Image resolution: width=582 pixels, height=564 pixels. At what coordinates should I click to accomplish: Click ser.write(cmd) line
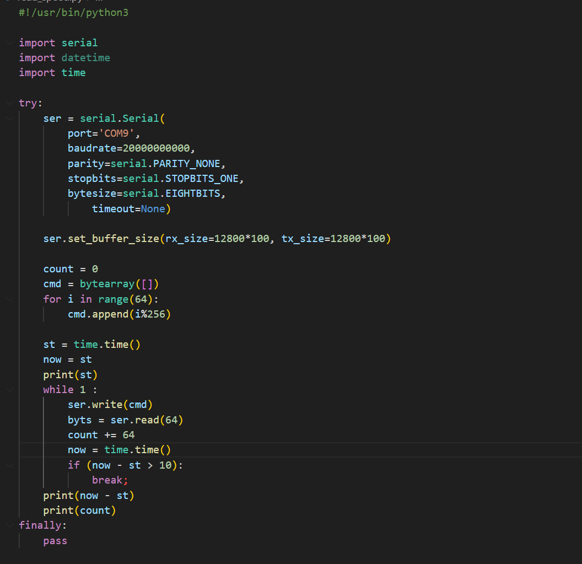[110, 405]
